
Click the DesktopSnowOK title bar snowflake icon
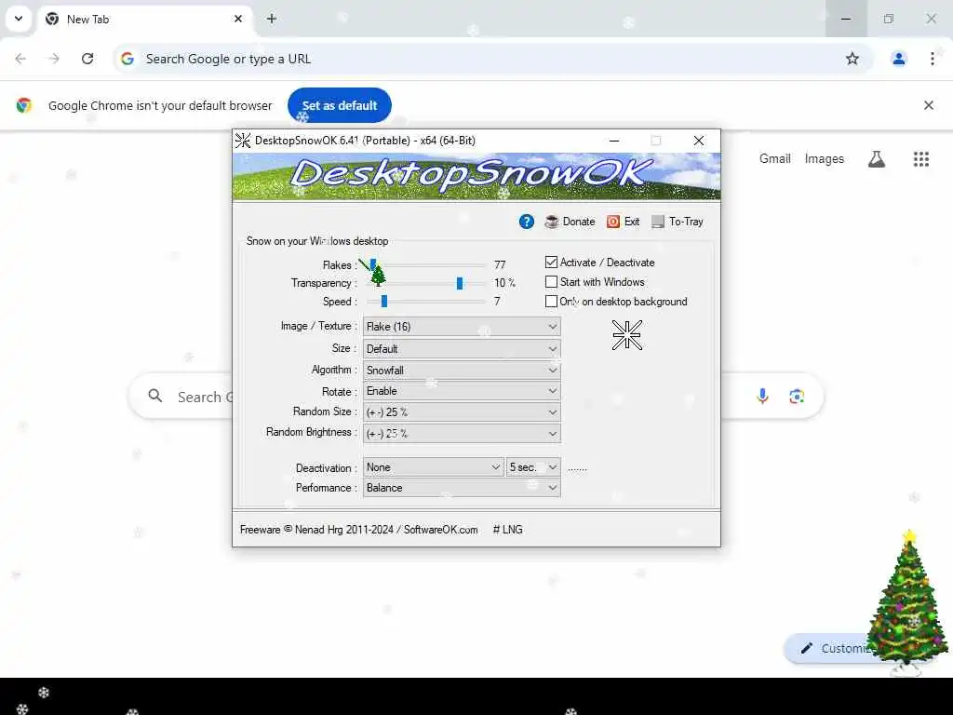[243, 141]
